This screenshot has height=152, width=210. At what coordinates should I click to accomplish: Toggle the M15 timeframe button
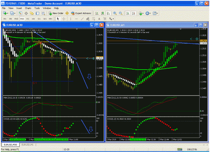[16, 19]
